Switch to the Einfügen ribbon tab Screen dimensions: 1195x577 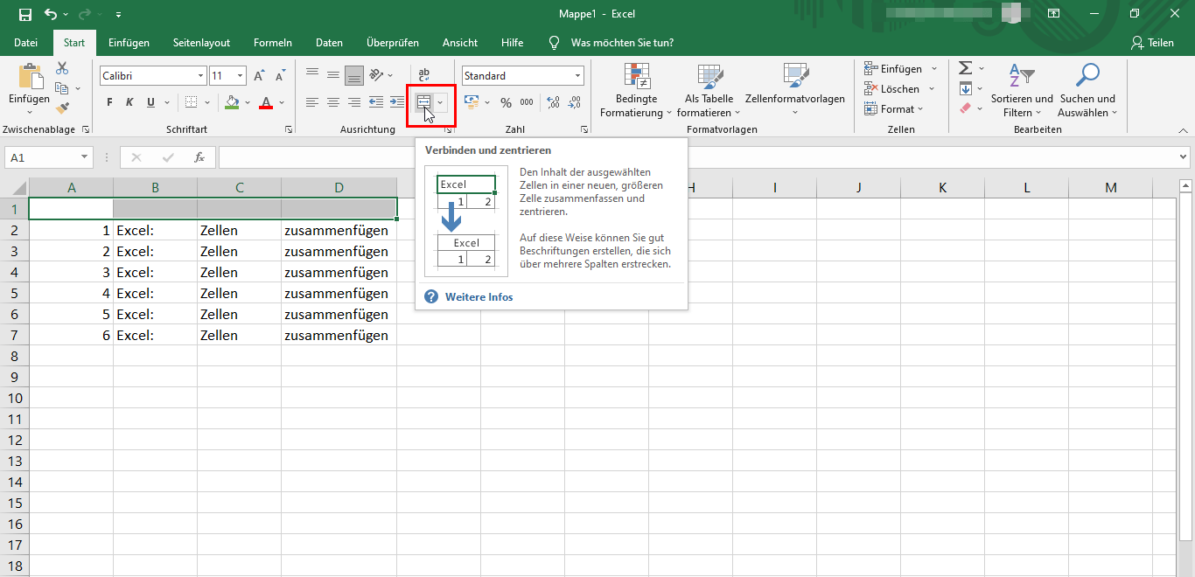(129, 42)
